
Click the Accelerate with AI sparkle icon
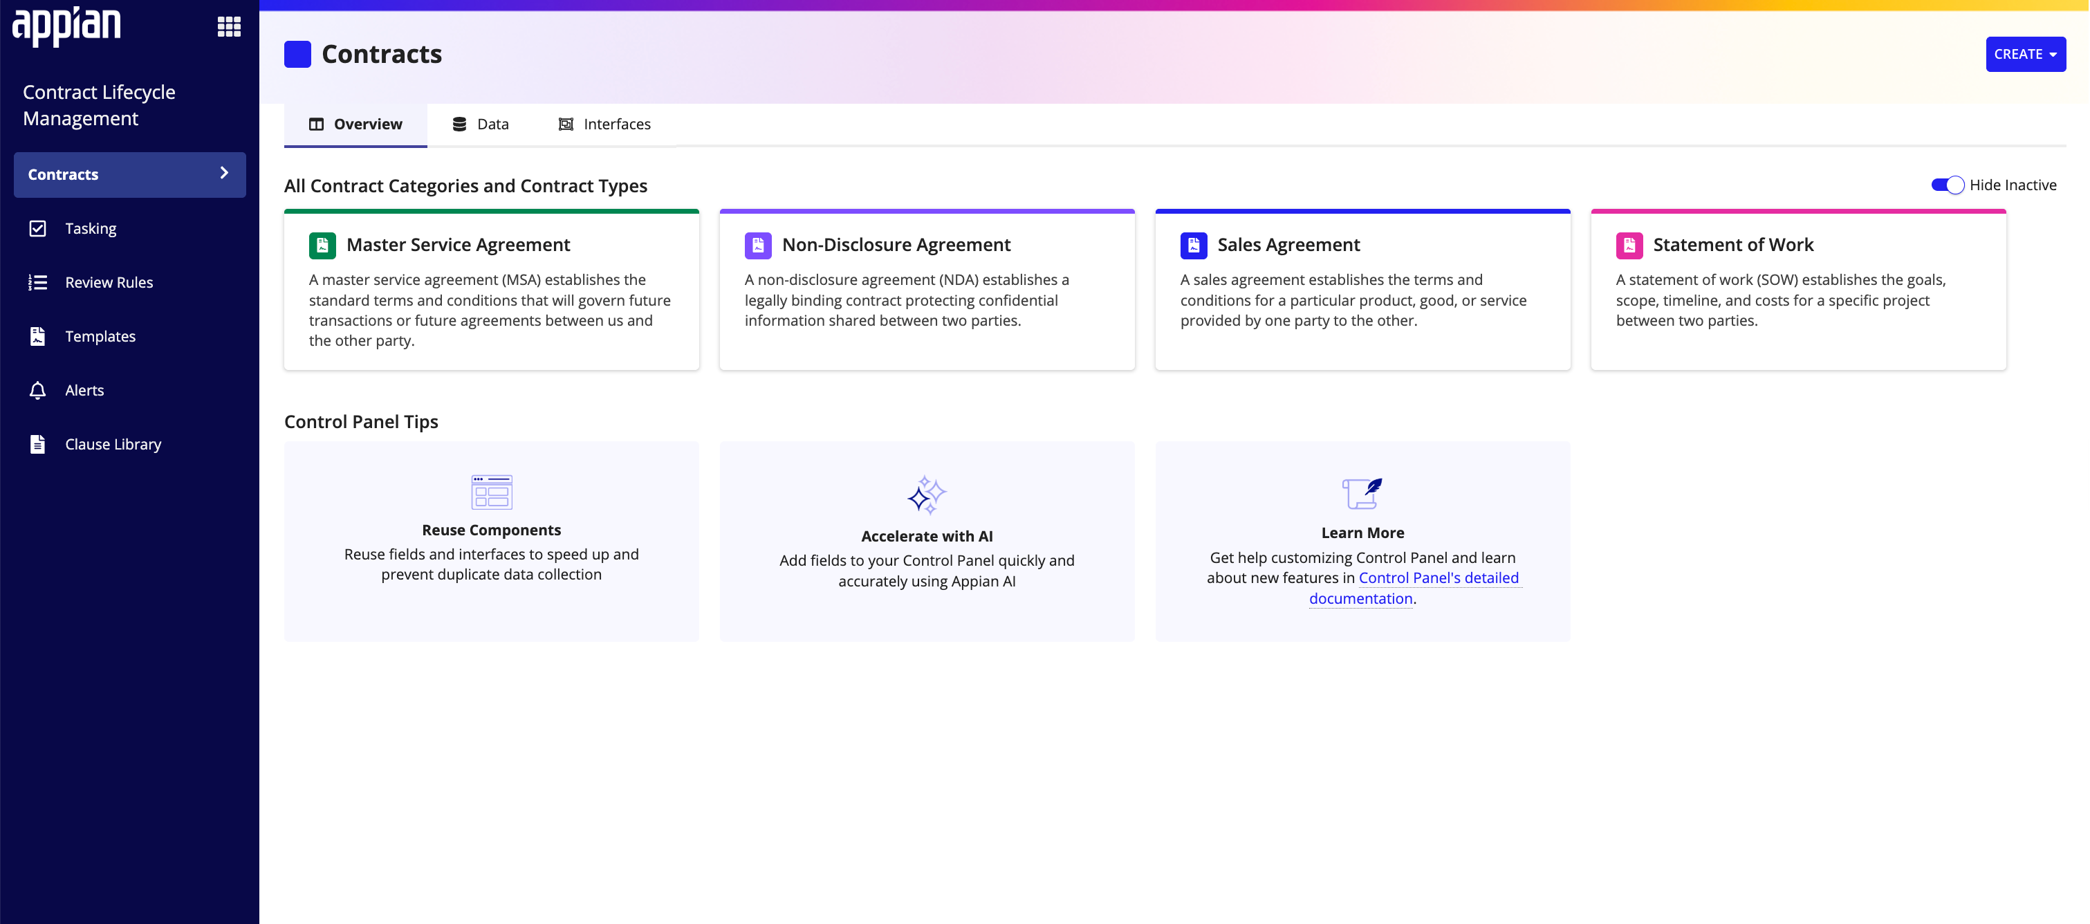click(927, 495)
